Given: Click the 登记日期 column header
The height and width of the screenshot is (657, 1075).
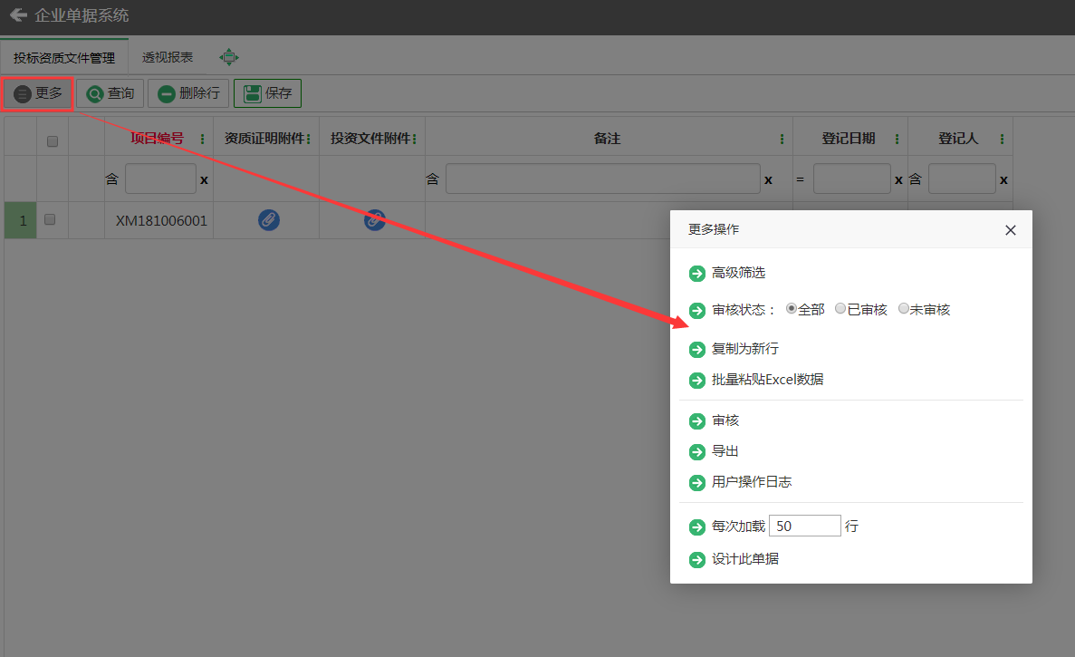Looking at the screenshot, I should tap(848, 139).
